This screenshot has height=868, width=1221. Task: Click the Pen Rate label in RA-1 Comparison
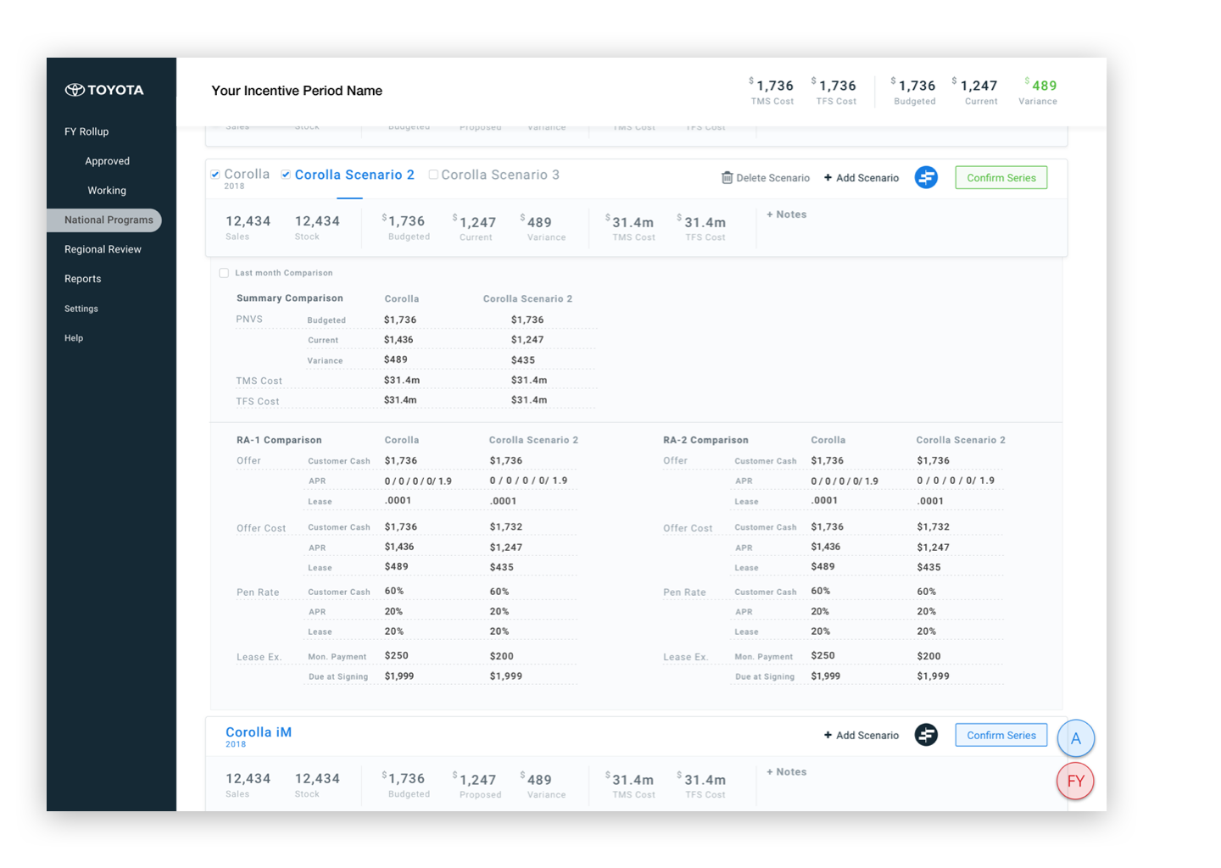(258, 593)
